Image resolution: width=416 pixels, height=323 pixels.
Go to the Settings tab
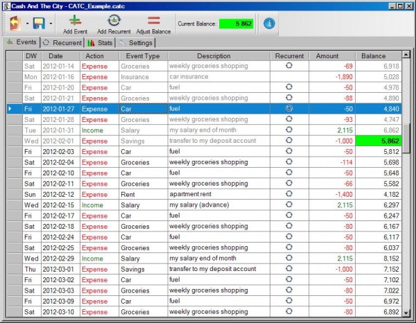pos(136,43)
